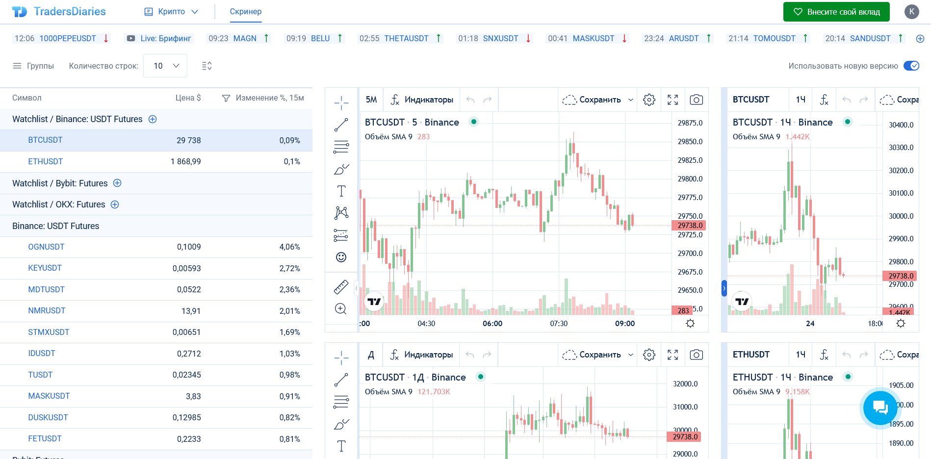This screenshot has width=931, height=459.
Task: Open the Крипто market dropdown
Action: pos(171,12)
